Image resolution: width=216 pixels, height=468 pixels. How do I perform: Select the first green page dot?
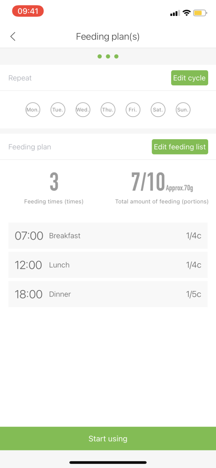(99, 57)
